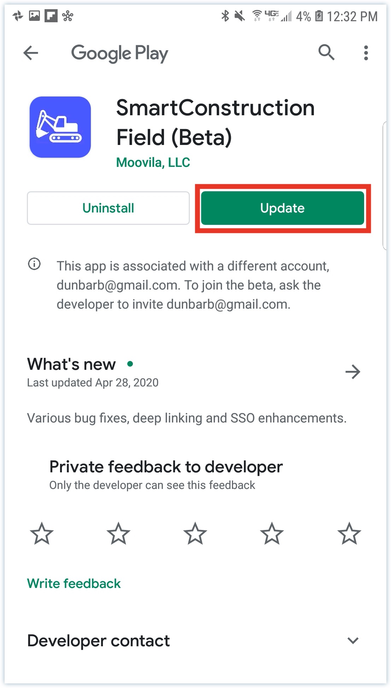Tap Write feedback link
The height and width of the screenshot is (688, 391).
(x=74, y=583)
